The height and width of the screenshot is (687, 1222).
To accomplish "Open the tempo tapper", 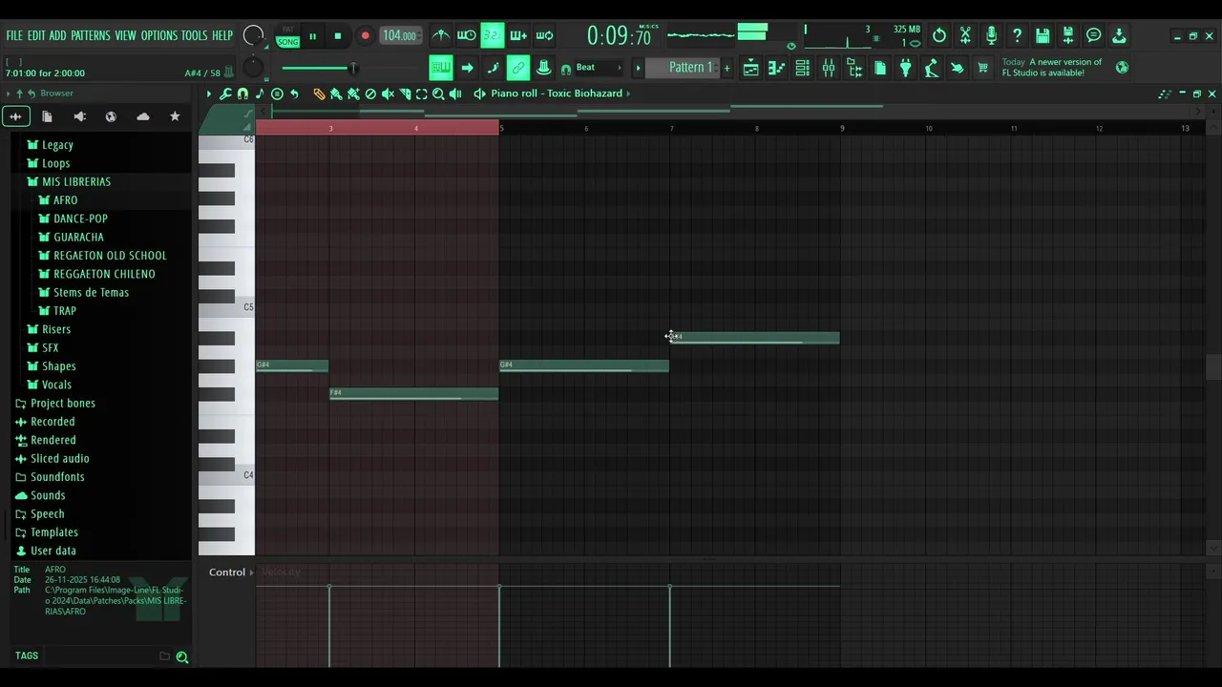I will 932,68.
